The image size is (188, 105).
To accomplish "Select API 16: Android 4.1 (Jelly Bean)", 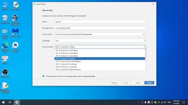I will pos(100,50).
